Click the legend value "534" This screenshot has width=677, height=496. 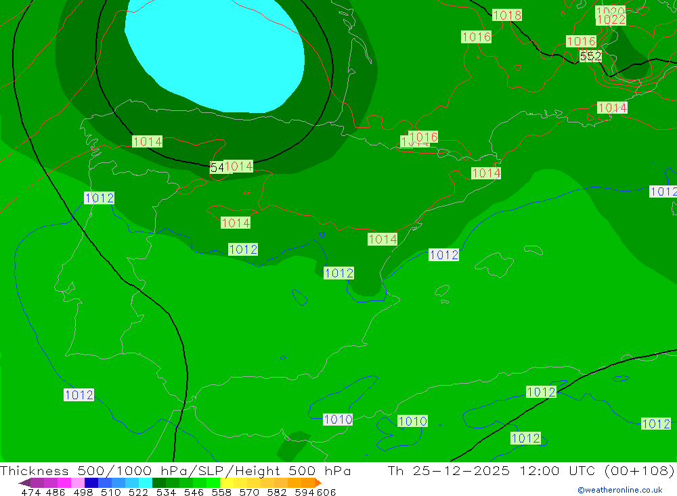167,492
